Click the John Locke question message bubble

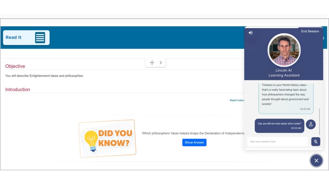pos(279,125)
